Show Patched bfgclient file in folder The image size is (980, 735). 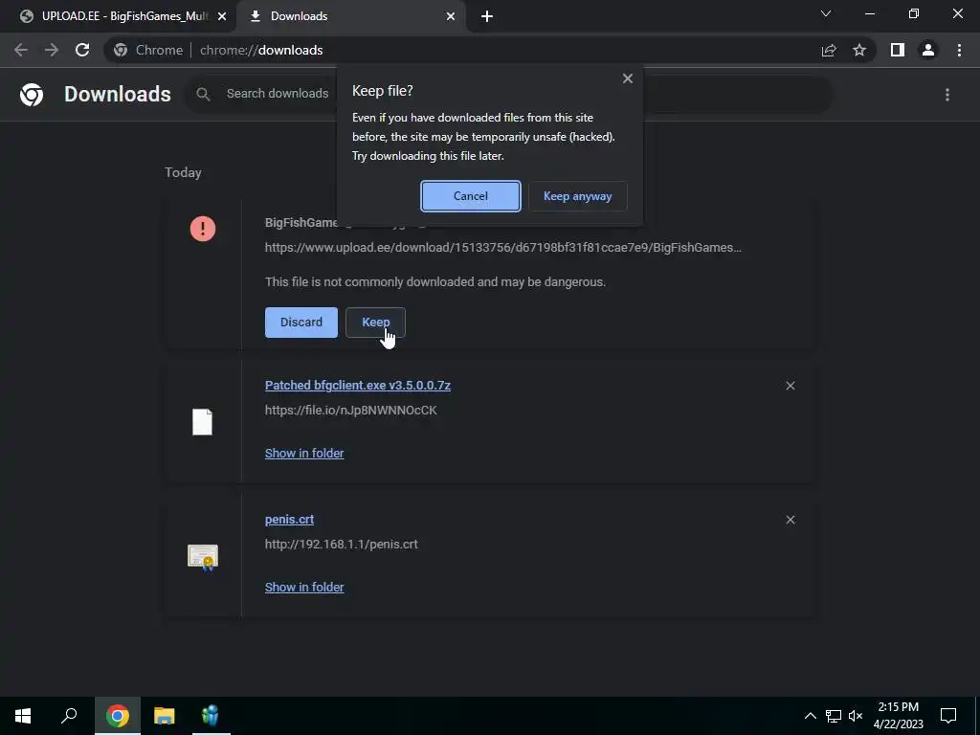304,453
